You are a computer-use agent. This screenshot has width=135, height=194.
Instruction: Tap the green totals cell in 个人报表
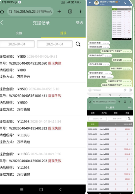click(93, 124)
